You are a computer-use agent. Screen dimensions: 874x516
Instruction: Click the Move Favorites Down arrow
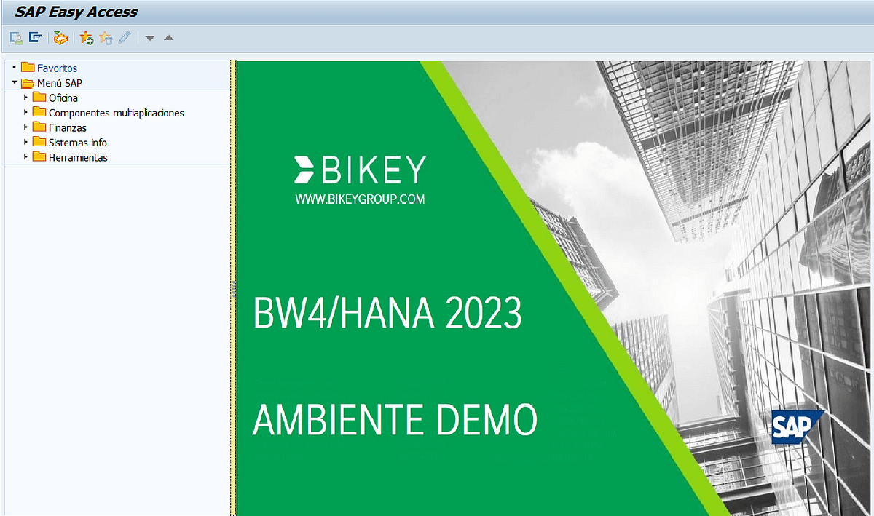pos(149,38)
